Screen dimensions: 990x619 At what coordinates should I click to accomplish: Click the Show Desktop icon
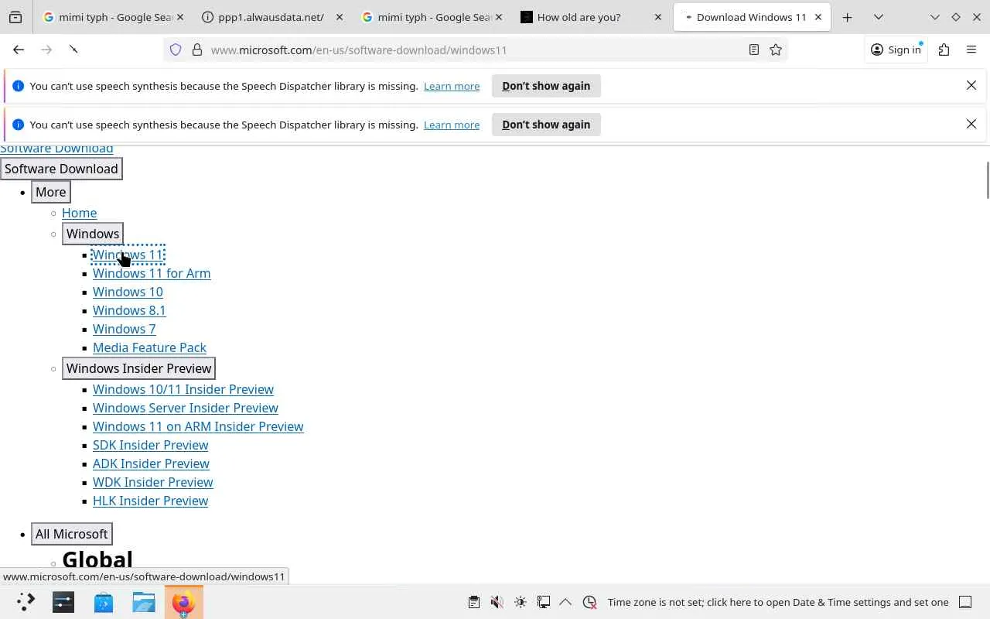click(x=965, y=602)
